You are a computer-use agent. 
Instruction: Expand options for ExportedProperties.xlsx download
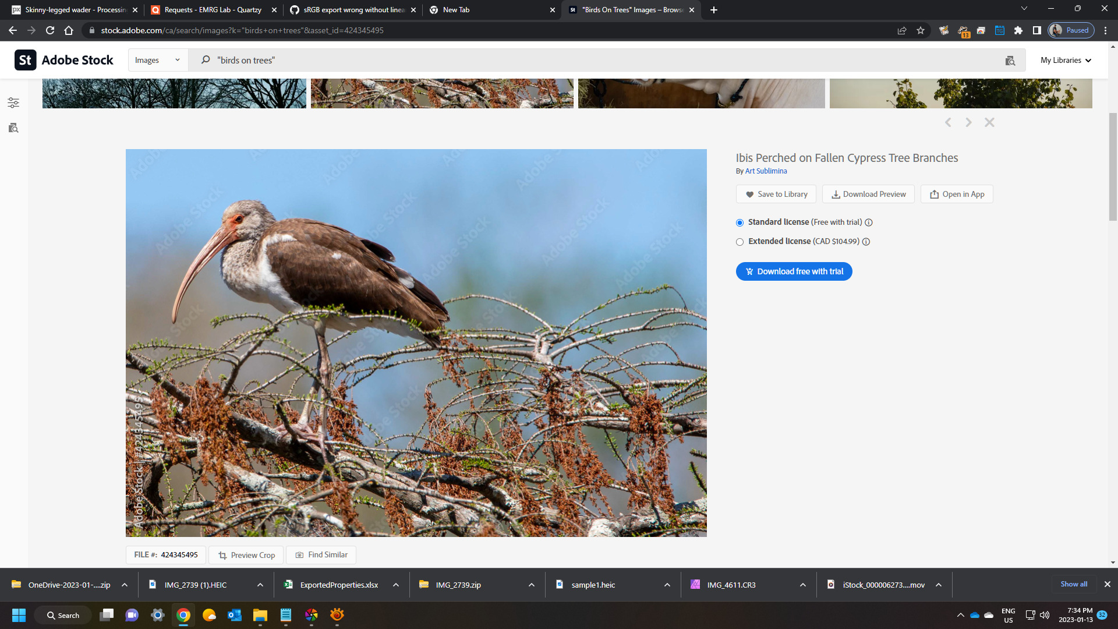396,585
